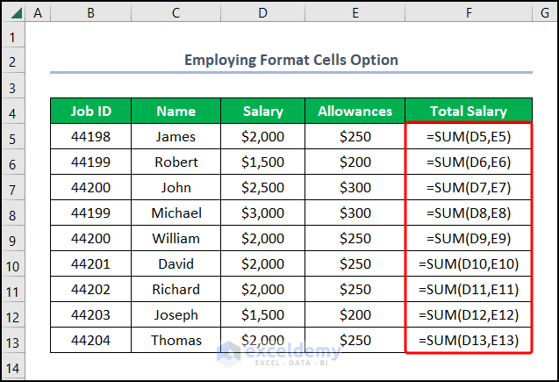Click John's $2,500 salary cell
559x382 pixels.
coord(263,188)
